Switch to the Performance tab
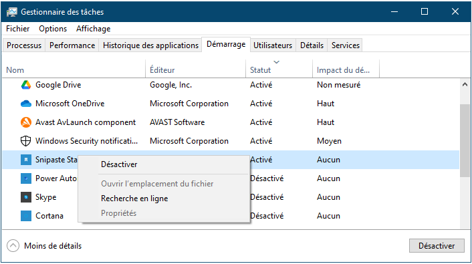Viewport: 472px width, 264px height. click(72, 45)
